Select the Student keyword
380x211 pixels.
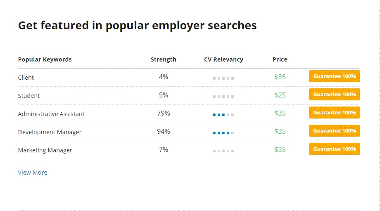coord(29,96)
